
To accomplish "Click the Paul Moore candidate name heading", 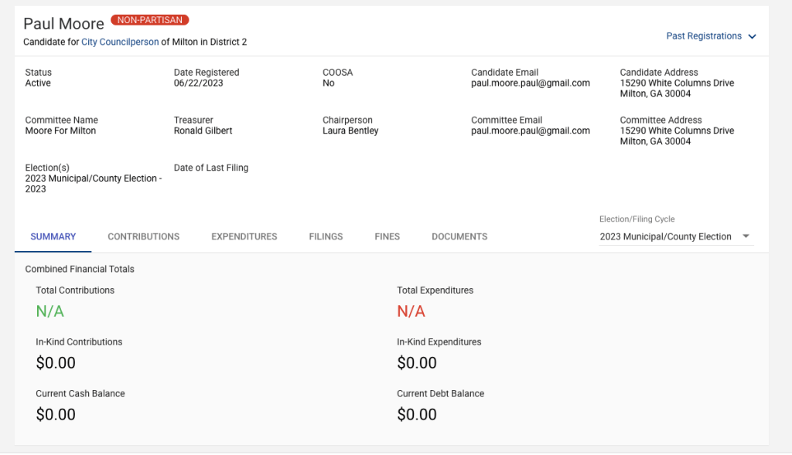I will [x=63, y=24].
